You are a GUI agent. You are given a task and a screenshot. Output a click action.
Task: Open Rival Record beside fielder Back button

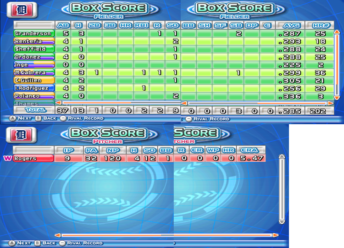[x=82, y=118]
